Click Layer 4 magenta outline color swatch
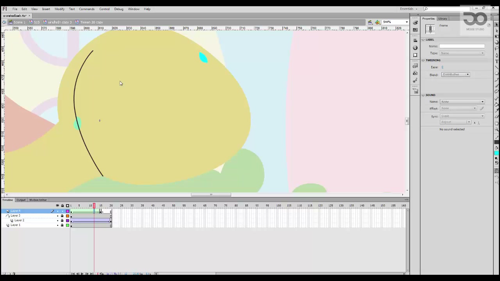This screenshot has width=500, height=281. click(68, 211)
